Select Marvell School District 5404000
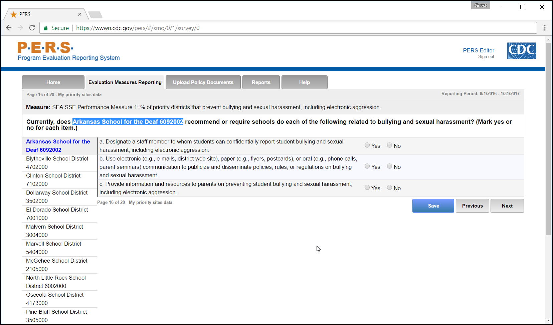This screenshot has width=553, height=325. [60, 248]
